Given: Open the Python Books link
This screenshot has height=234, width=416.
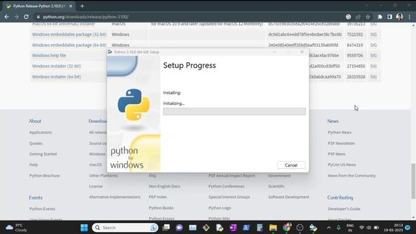Looking at the screenshot, I should tap(161, 208).
